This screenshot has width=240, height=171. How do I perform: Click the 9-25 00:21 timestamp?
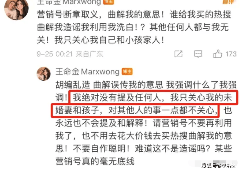(54, 54)
